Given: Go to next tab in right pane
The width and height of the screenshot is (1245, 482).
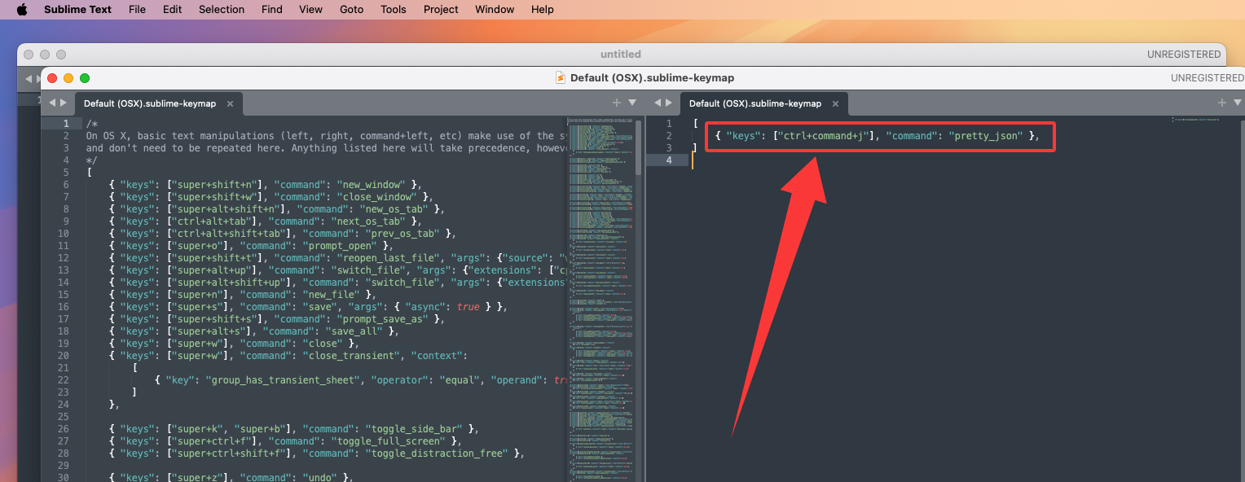Looking at the screenshot, I should [x=669, y=103].
